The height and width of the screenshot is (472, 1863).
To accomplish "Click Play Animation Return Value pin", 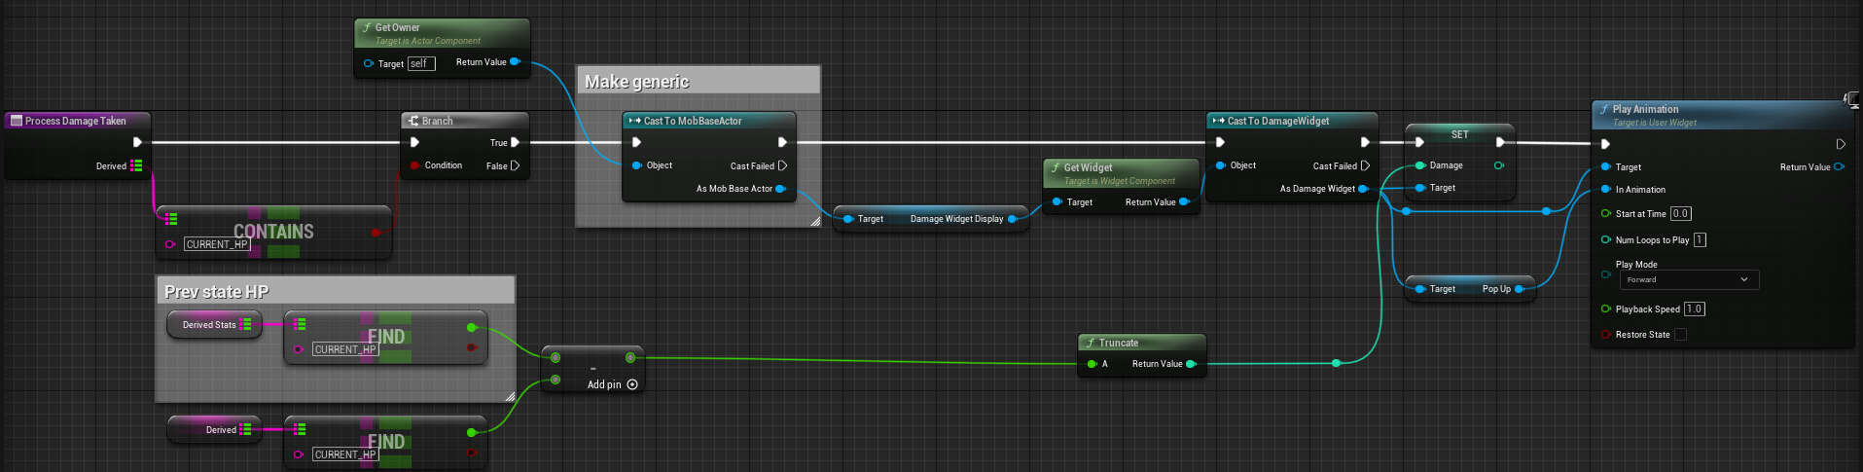I will point(1838,167).
